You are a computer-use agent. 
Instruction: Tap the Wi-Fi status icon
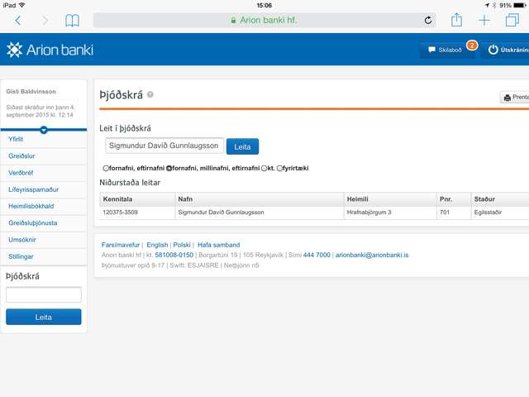point(22,5)
